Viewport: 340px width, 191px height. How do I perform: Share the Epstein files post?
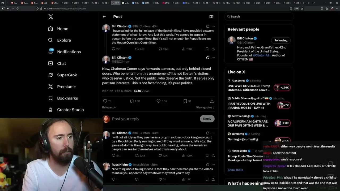tap(213, 49)
